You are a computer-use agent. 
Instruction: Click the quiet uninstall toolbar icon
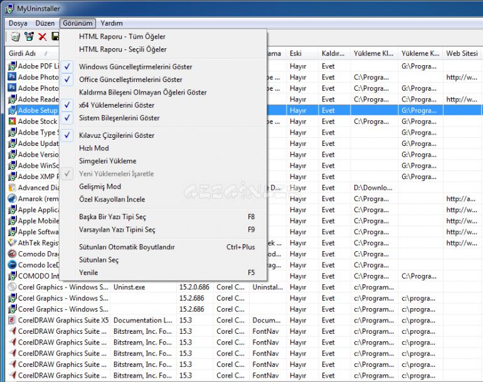29,36
